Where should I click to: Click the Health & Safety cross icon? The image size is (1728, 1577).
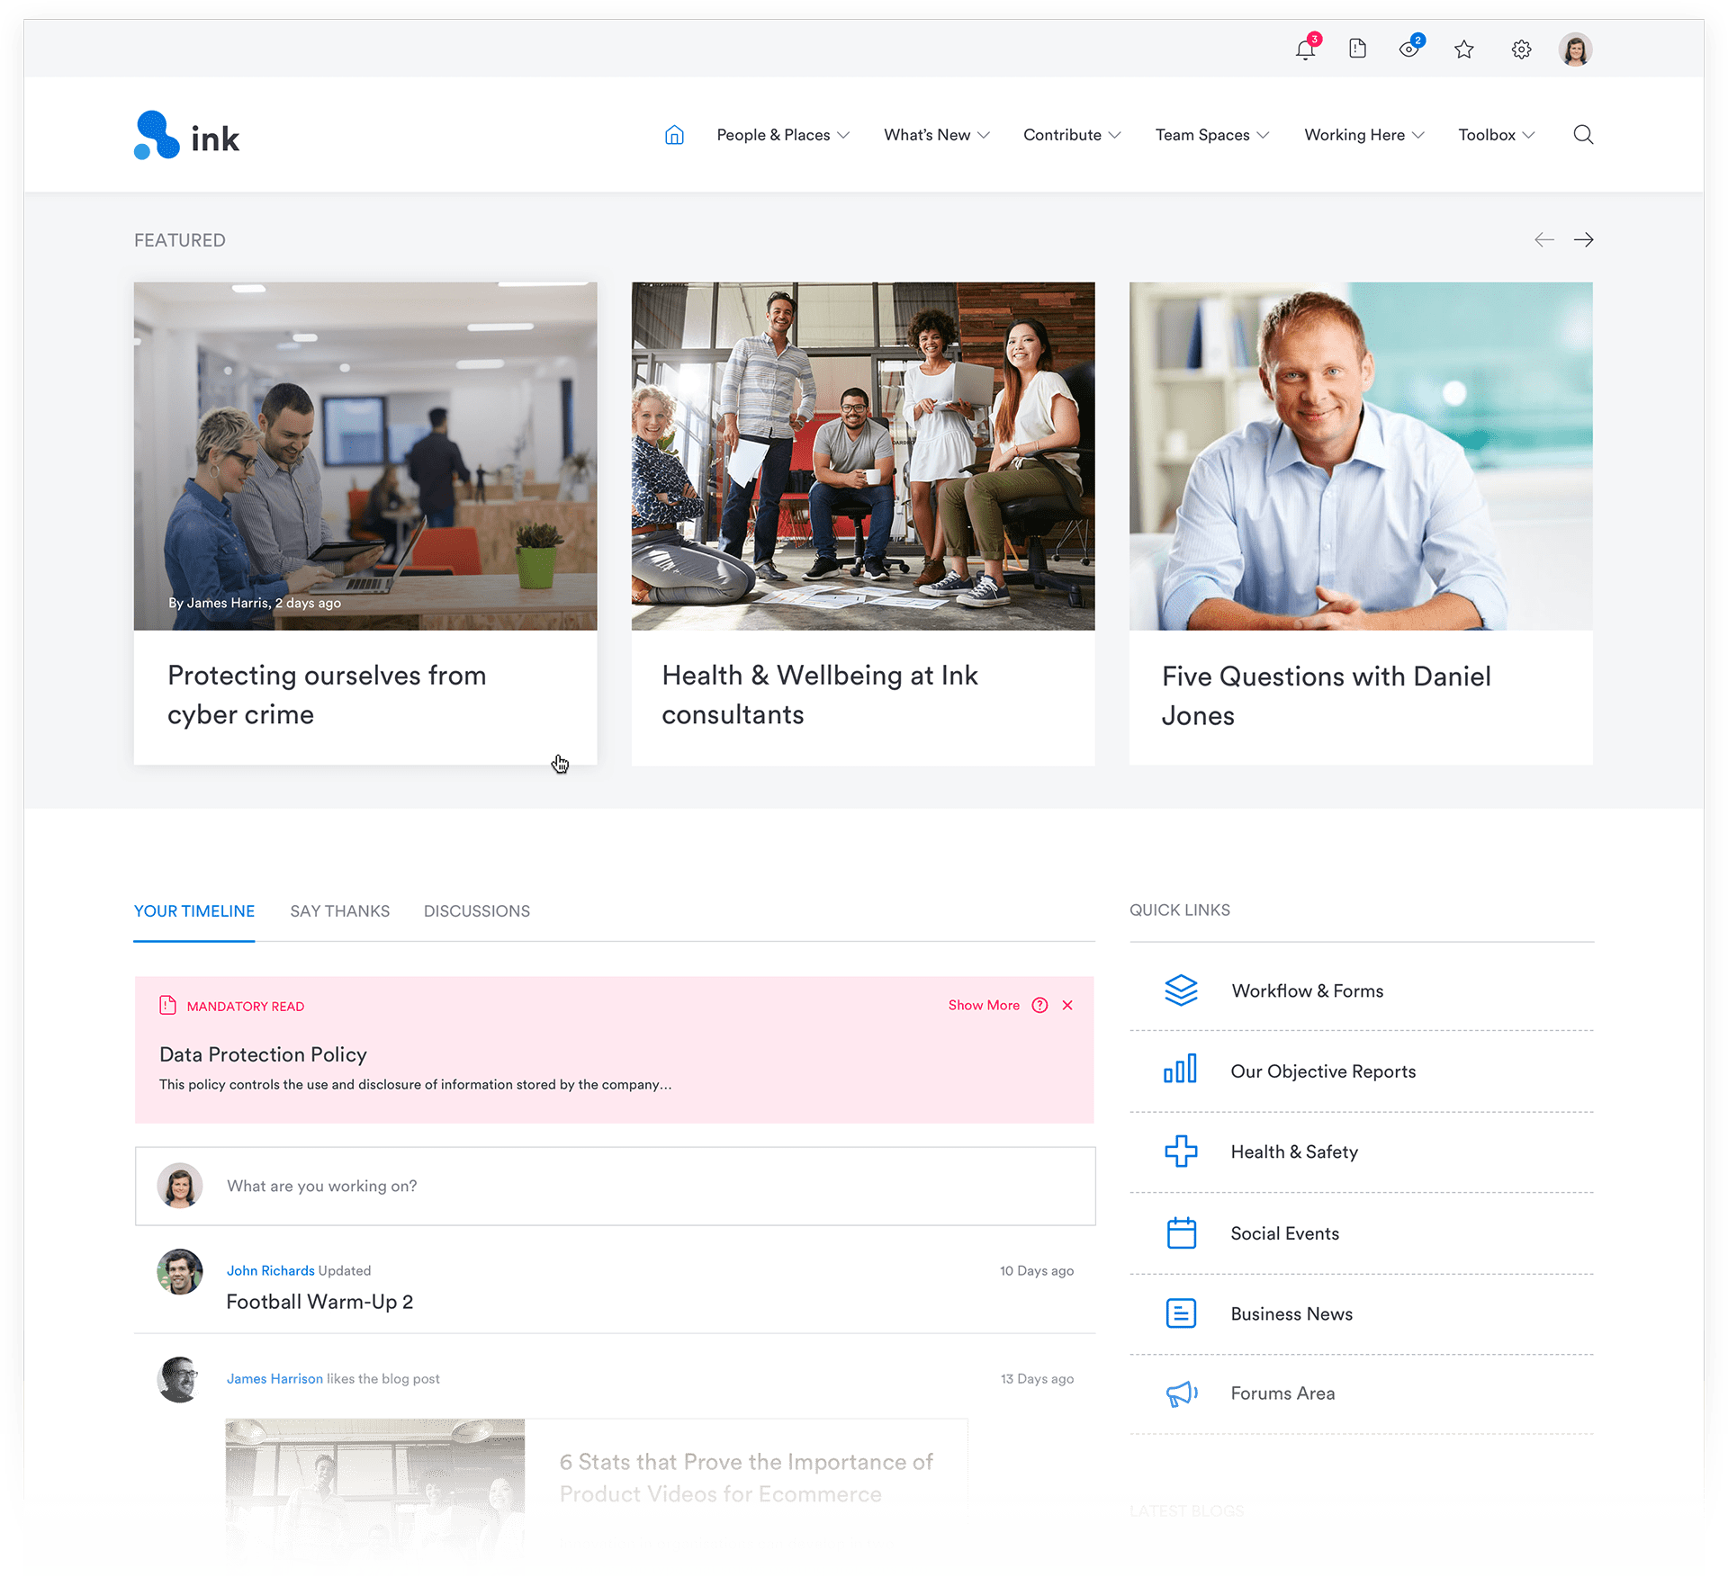point(1182,1151)
